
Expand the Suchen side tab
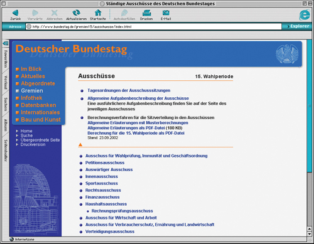(6, 104)
